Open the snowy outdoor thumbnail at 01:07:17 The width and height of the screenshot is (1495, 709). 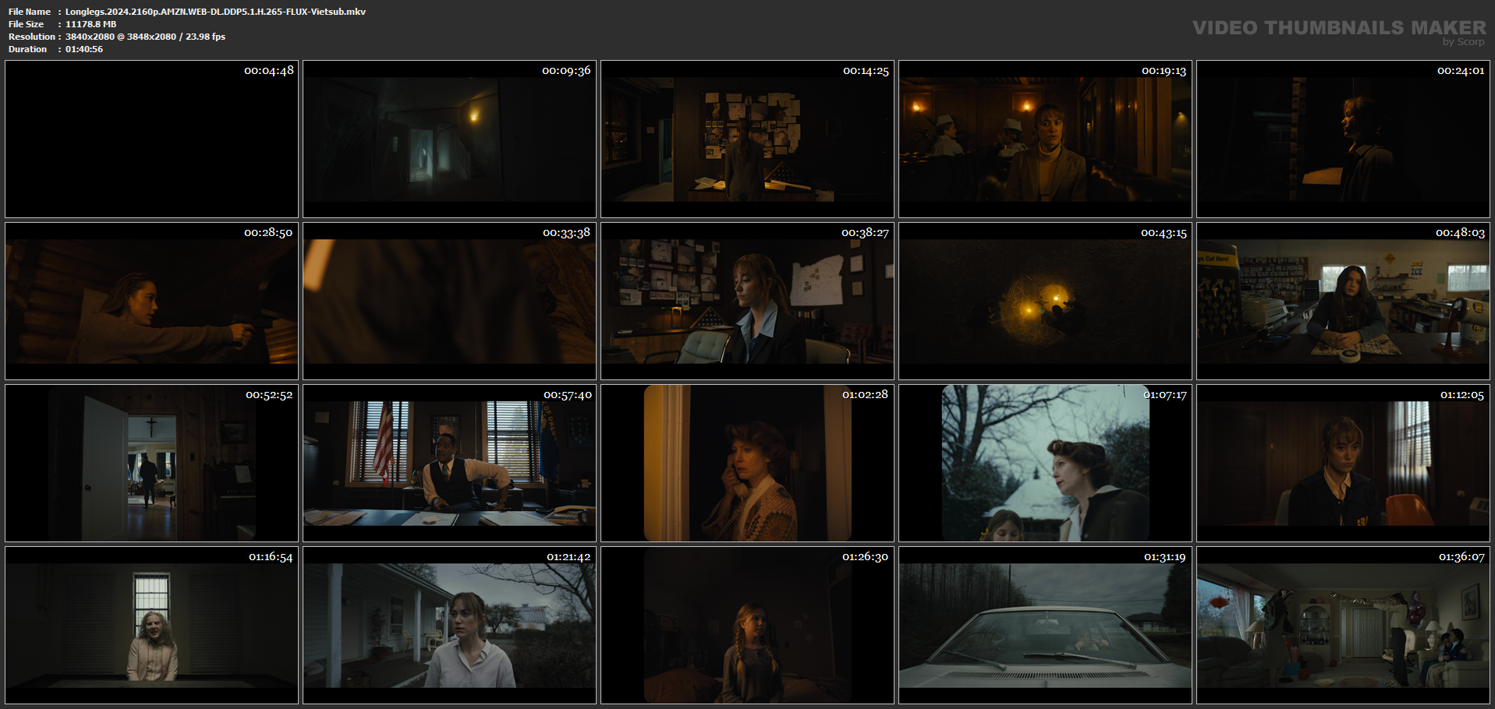[1045, 463]
